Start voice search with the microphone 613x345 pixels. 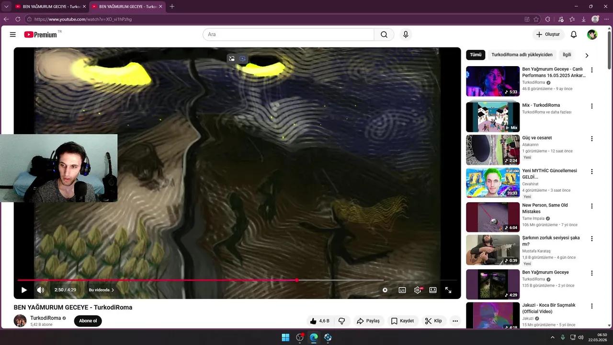click(x=406, y=34)
